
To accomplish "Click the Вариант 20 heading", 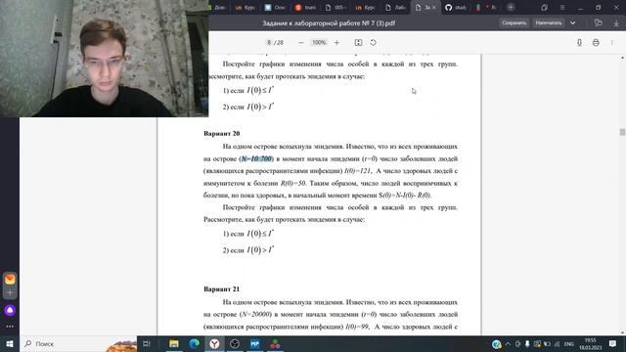I will (x=222, y=133).
